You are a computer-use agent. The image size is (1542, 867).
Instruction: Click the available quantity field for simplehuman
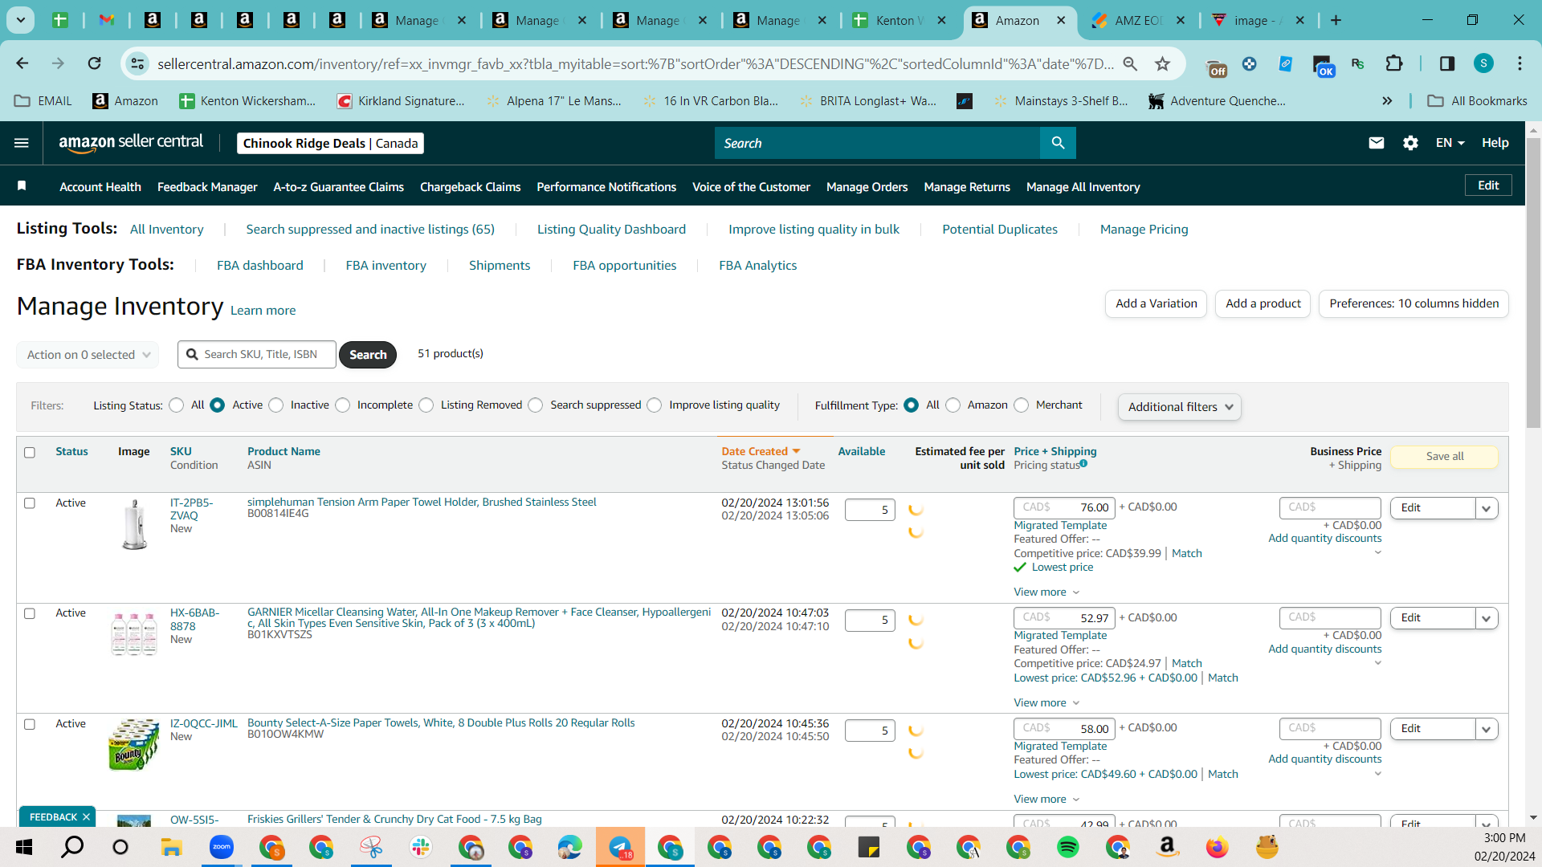[870, 510]
